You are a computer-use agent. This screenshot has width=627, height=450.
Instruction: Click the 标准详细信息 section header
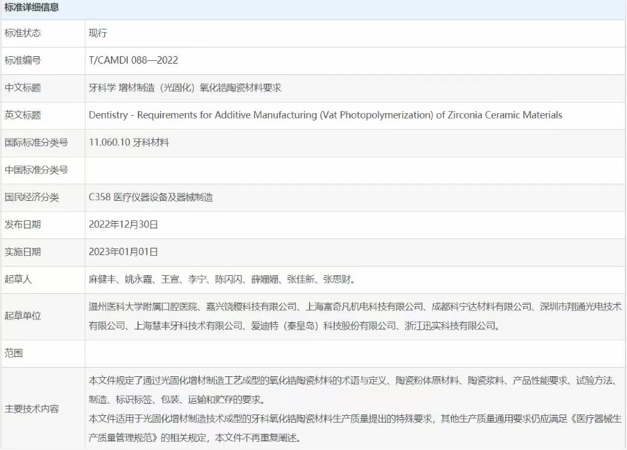31,9
